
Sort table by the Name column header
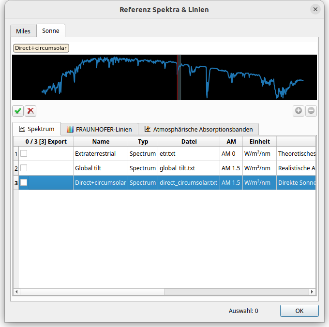coord(101,142)
